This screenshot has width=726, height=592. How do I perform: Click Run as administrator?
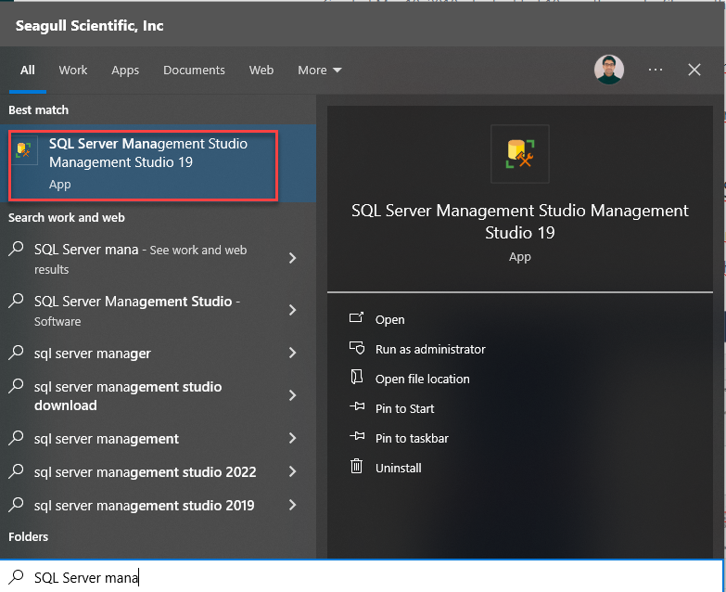(430, 349)
